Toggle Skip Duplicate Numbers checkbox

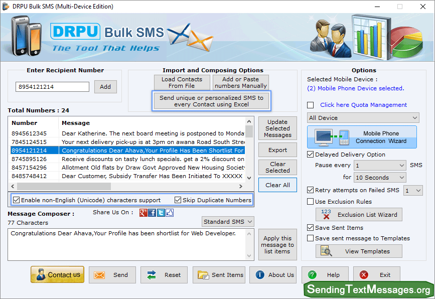(178, 200)
